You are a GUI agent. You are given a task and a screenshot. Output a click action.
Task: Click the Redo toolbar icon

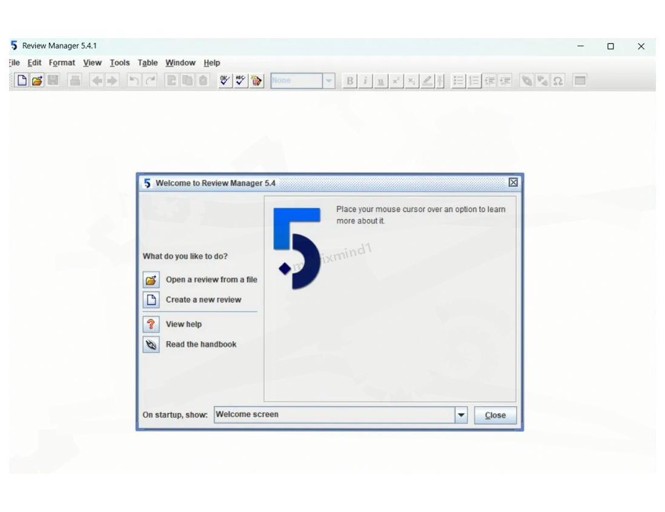pos(150,80)
